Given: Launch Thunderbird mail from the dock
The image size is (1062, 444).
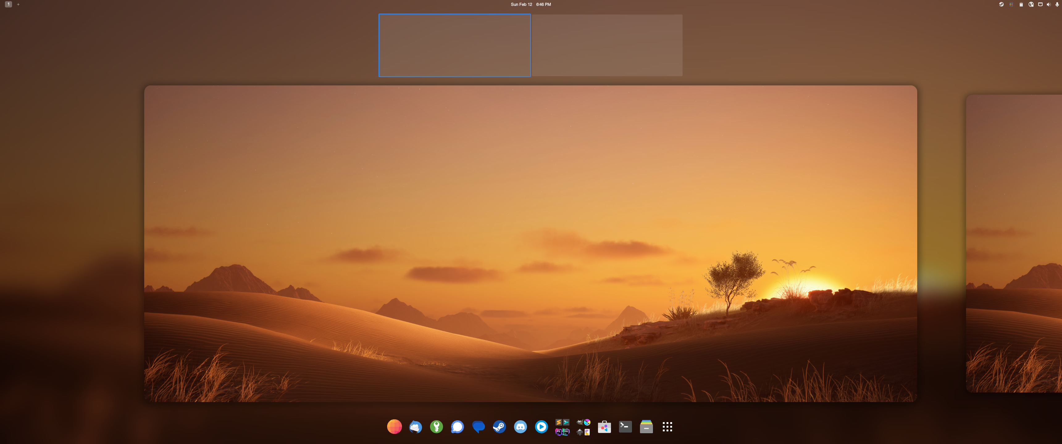Looking at the screenshot, I should click(415, 427).
